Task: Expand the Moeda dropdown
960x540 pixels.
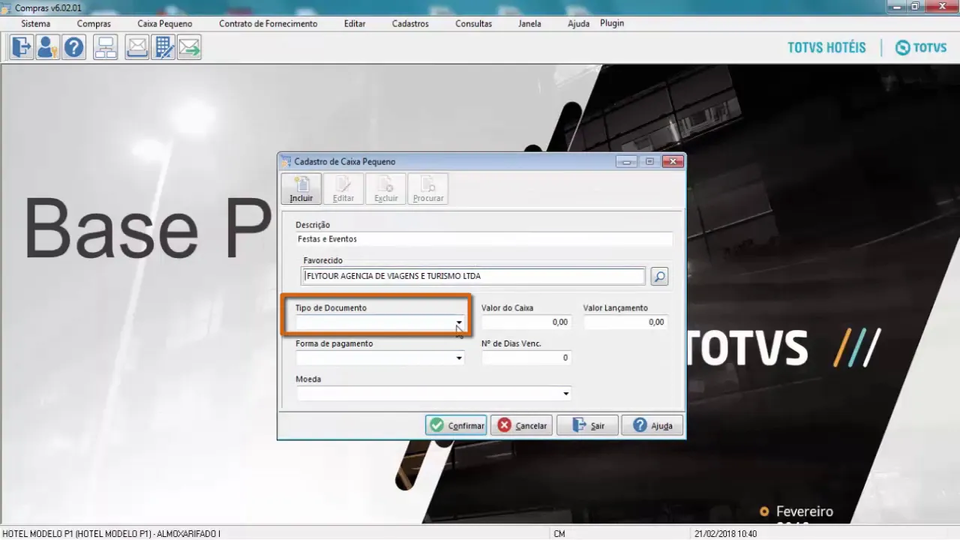Action: [x=565, y=394]
